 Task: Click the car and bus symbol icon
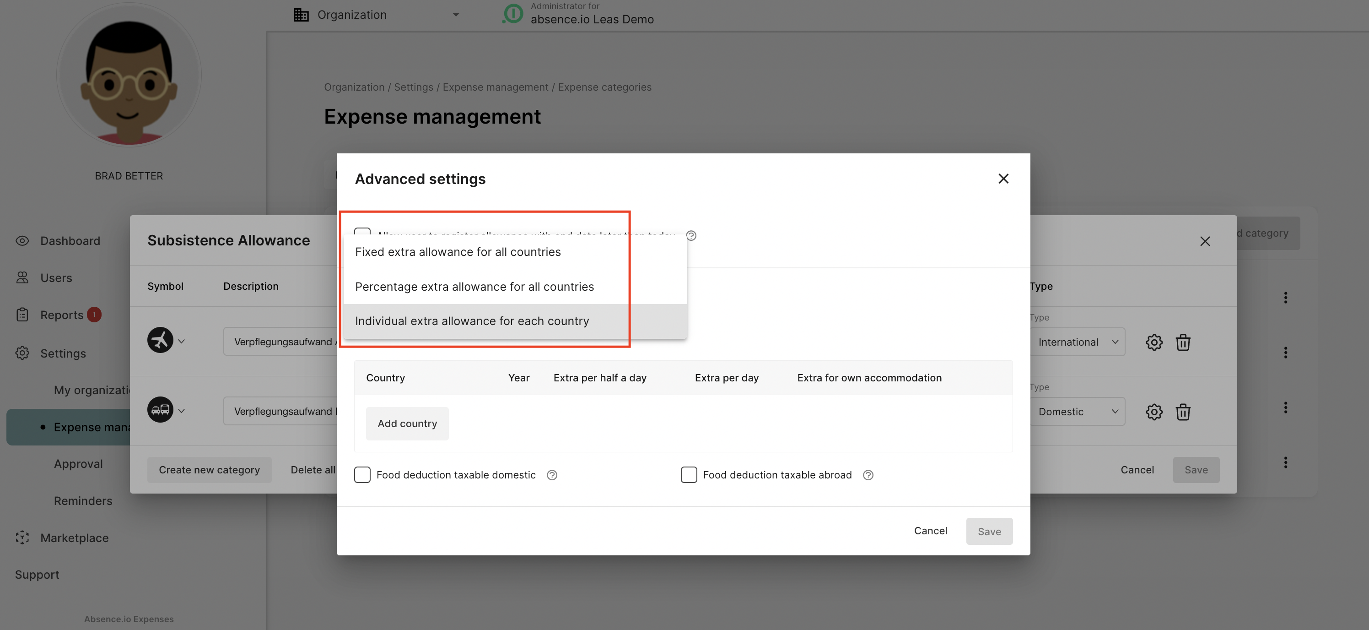click(x=160, y=410)
